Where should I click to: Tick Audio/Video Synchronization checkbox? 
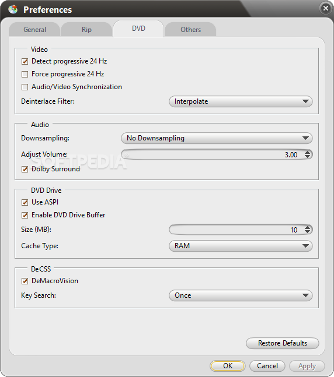25,87
